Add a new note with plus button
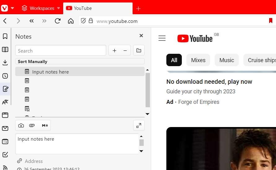This screenshot has height=170, width=276. click(114, 51)
